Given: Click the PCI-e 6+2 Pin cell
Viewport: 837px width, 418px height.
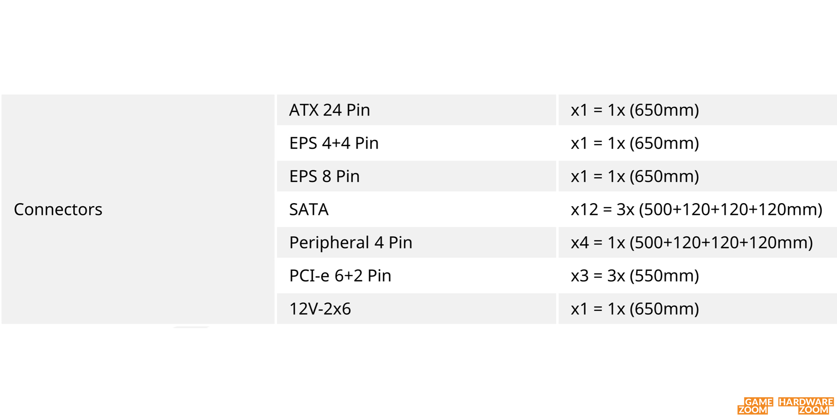Looking at the screenshot, I should (x=416, y=275).
